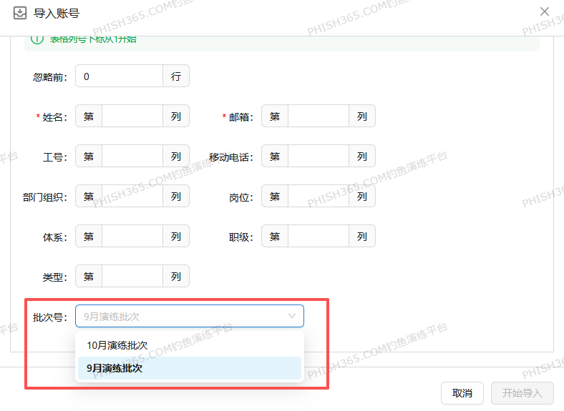Click the 职级 column input field
This screenshot has height=411, width=564.
318,237
